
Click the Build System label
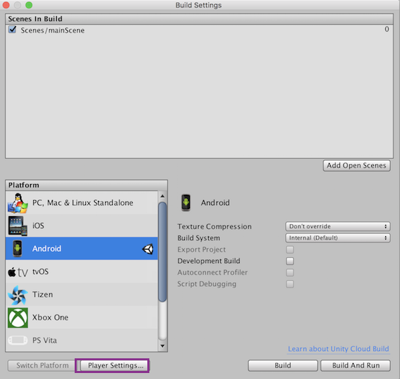pos(199,238)
